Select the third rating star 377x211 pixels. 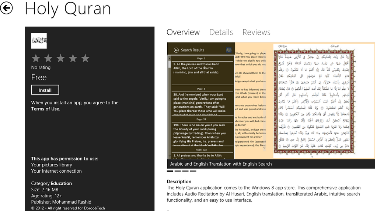point(60,58)
